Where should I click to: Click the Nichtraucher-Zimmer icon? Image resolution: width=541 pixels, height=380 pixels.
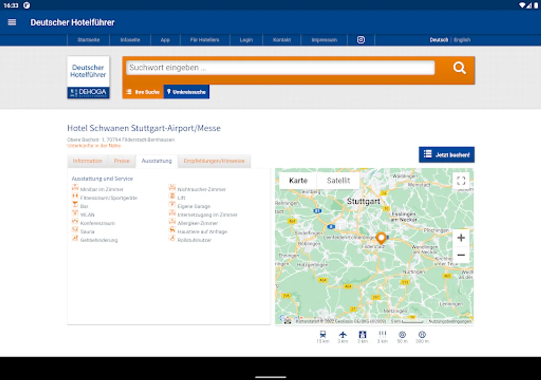click(x=172, y=188)
